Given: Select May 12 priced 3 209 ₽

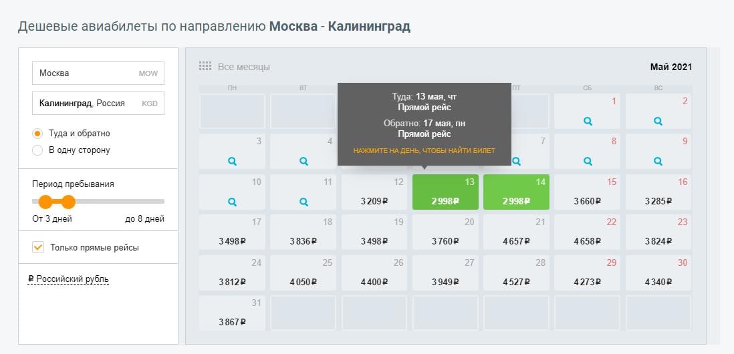Looking at the screenshot, I should point(374,192).
